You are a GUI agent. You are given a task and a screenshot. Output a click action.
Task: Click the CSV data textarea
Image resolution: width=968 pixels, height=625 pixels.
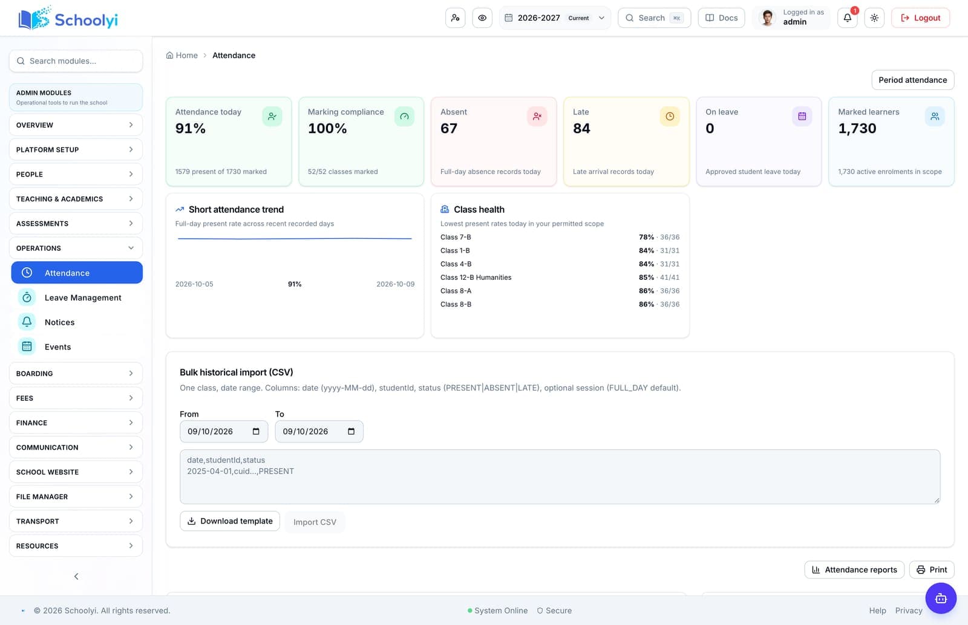pos(560,477)
